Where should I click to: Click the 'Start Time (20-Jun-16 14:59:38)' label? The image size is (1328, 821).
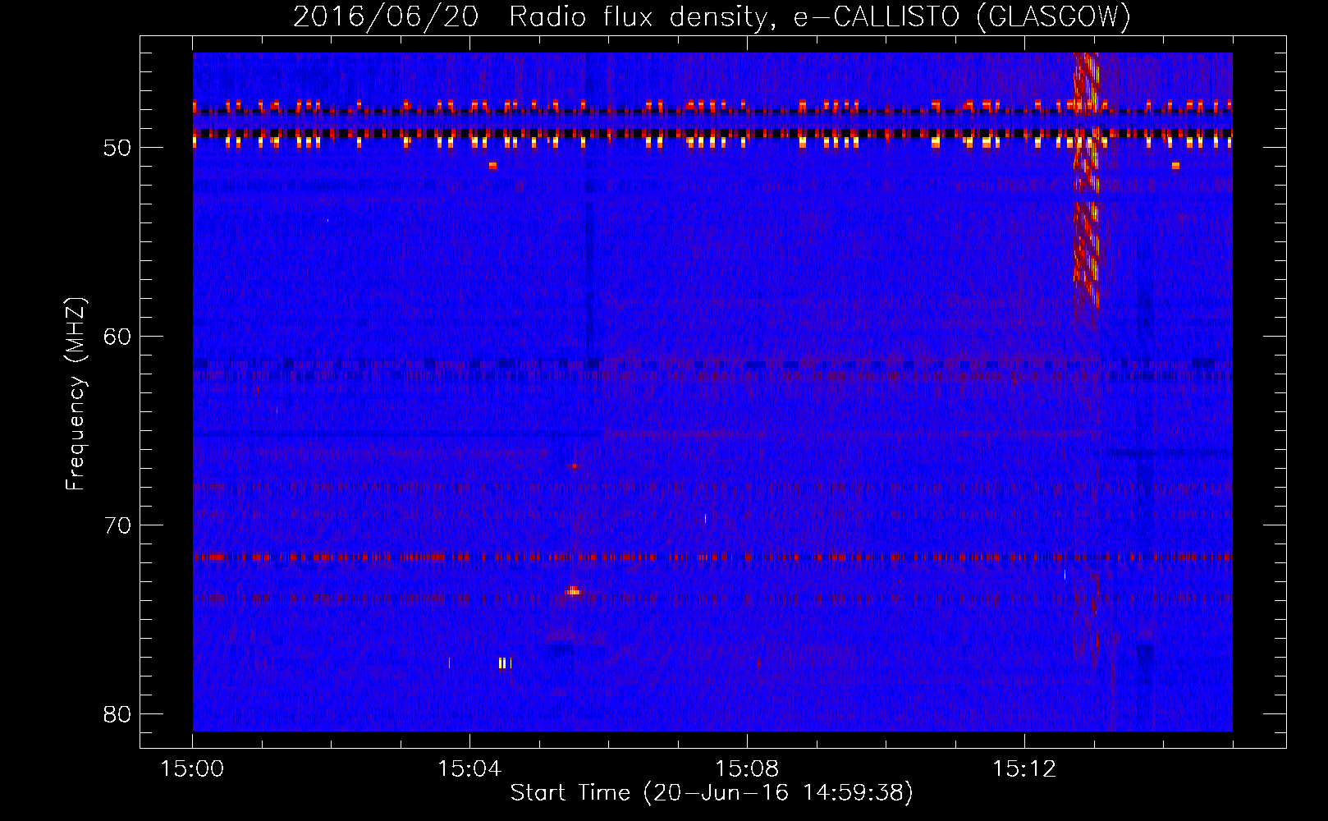click(x=712, y=793)
